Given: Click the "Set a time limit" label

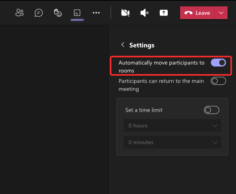Looking at the screenshot, I should pyautogui.click(x=144, y=110).
